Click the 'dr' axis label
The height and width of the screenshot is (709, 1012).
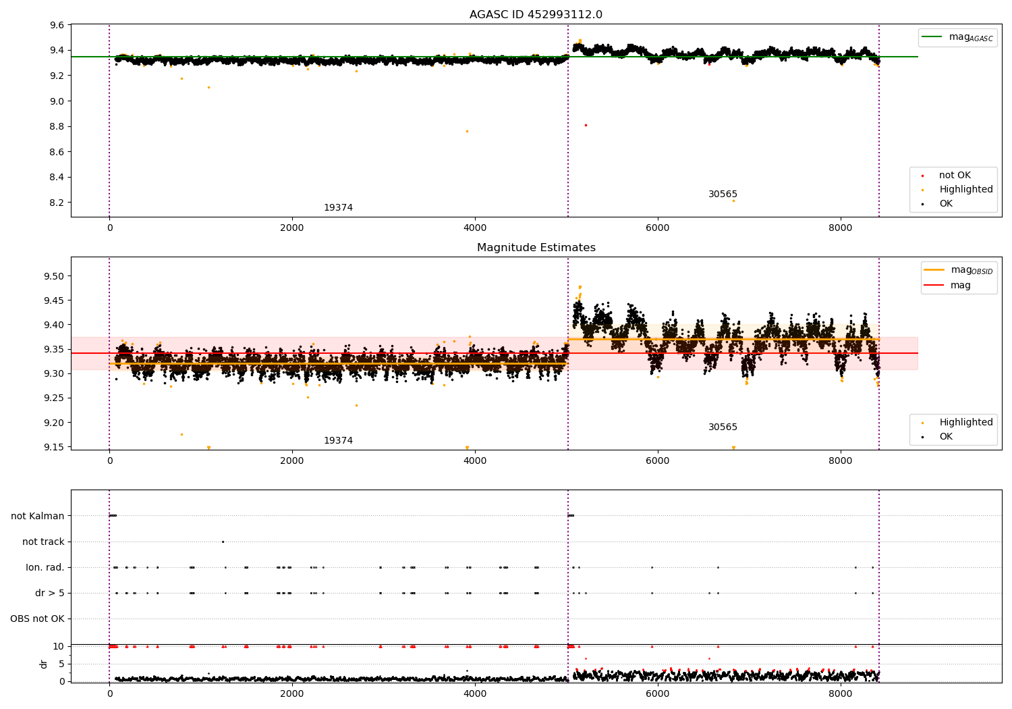[x=44, y=664]
